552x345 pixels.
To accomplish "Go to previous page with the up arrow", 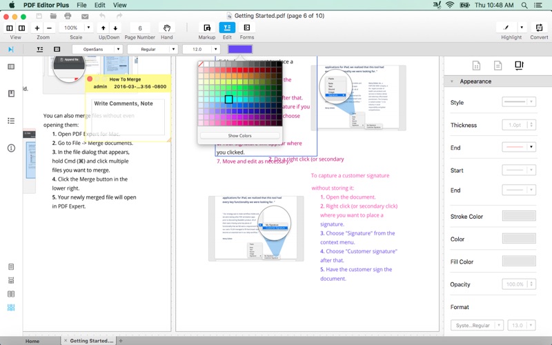I will (103, 28).
